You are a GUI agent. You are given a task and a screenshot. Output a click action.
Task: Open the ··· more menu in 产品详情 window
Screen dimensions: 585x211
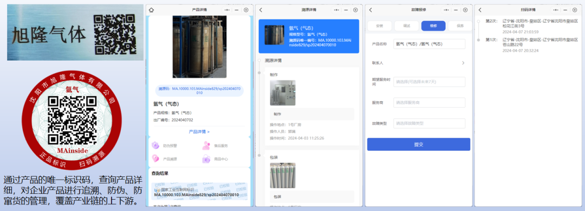pyautogui.click(x=227, y=10)
